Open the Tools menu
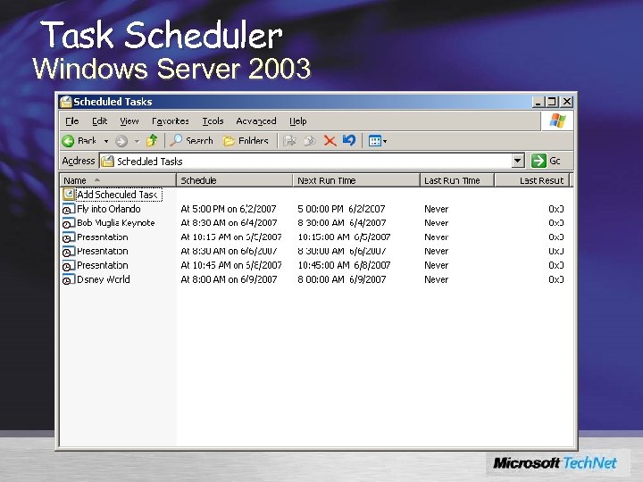This screenshot has height=482, width=643. click(x=213, y=120)
